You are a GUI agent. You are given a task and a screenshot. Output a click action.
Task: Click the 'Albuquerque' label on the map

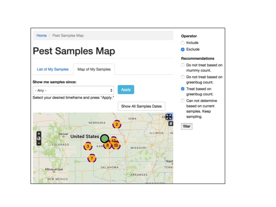point(54,169)
